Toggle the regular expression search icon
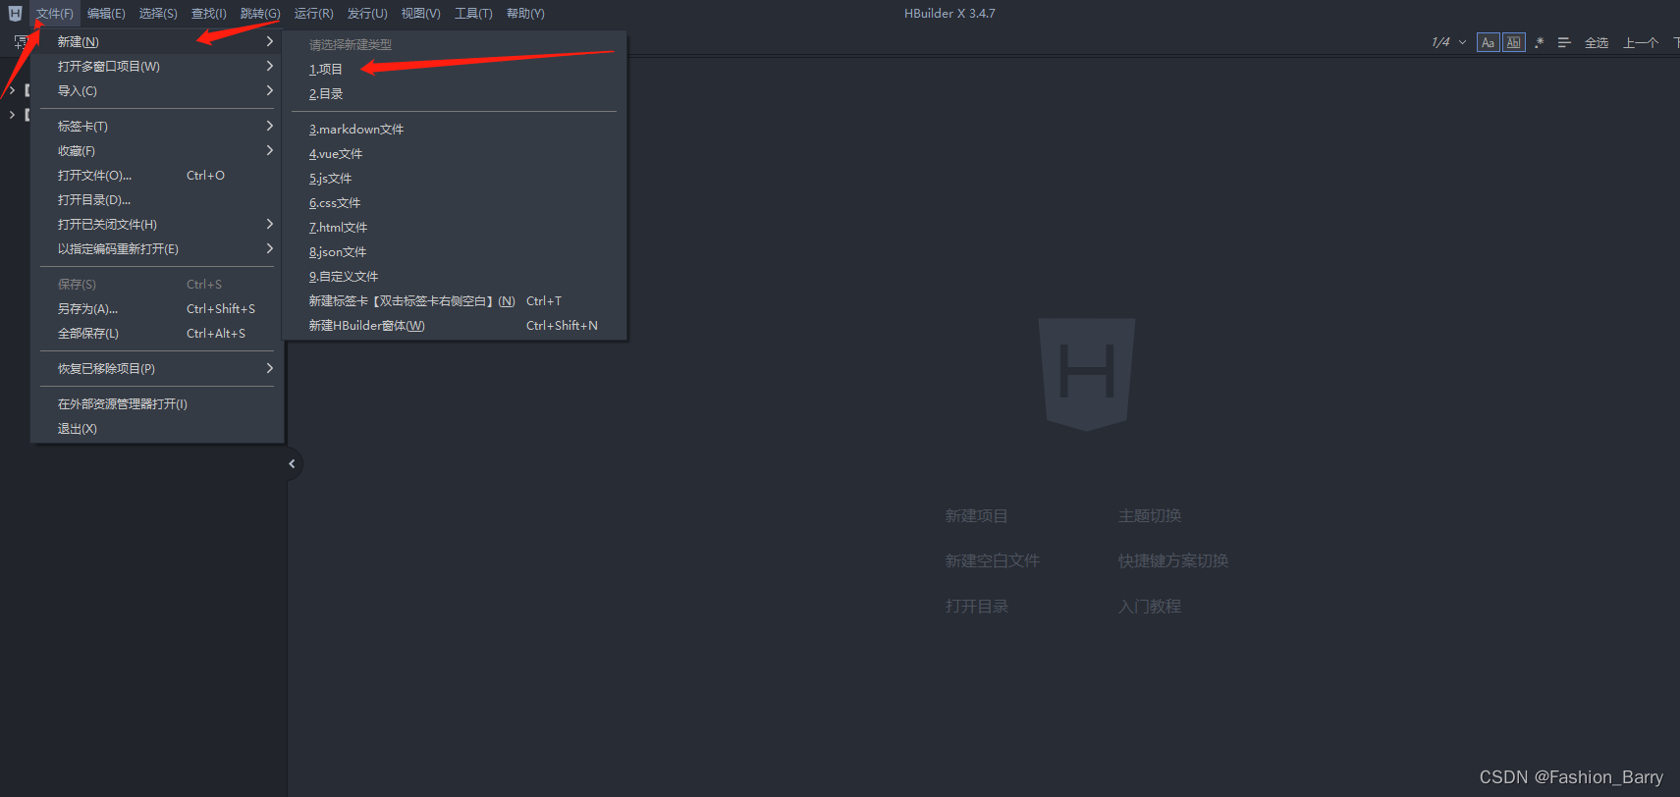 (1539, 42)
